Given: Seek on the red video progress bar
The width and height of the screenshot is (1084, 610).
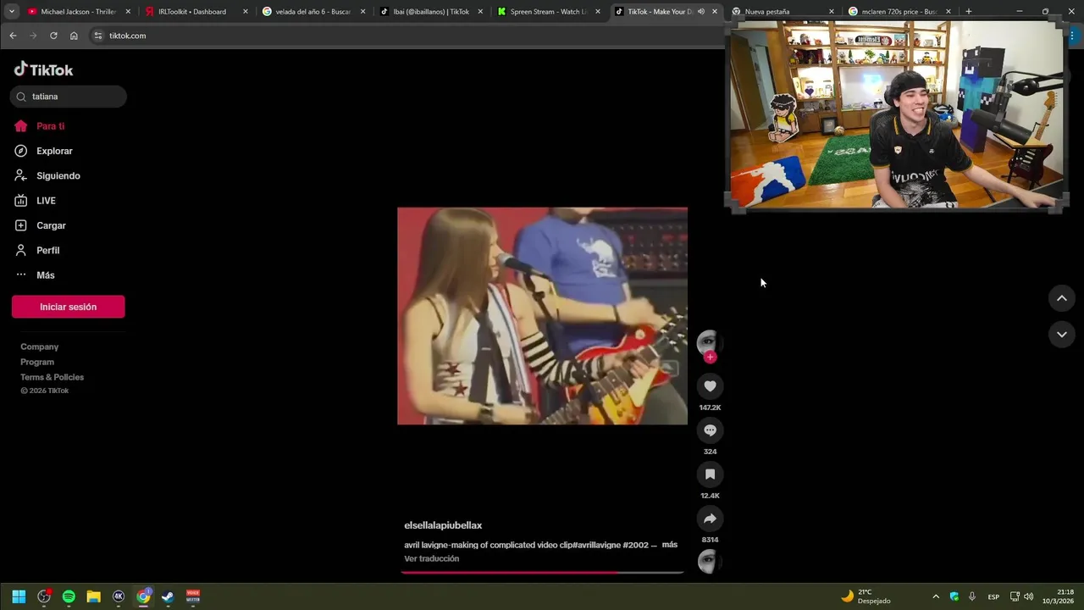Looking at the screenshot, I should click(542, 573).
